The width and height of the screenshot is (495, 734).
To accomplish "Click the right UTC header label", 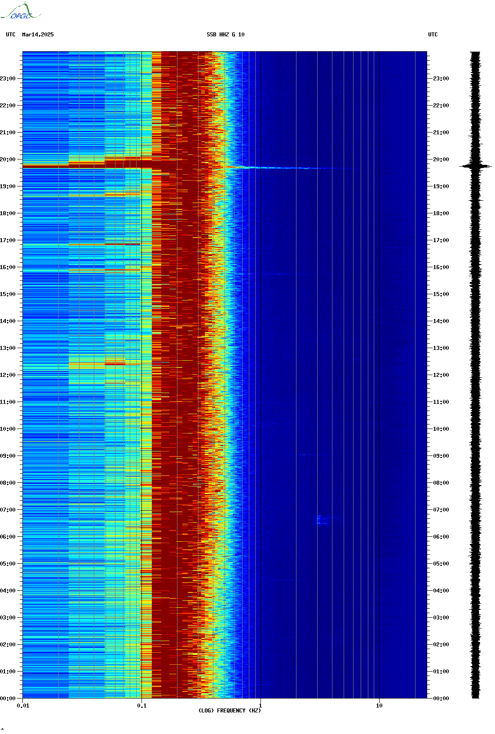I will (433, 35).
